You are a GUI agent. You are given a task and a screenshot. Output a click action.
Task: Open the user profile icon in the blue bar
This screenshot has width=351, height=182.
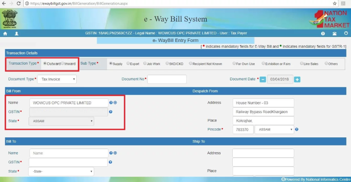(x=17, y=33)
